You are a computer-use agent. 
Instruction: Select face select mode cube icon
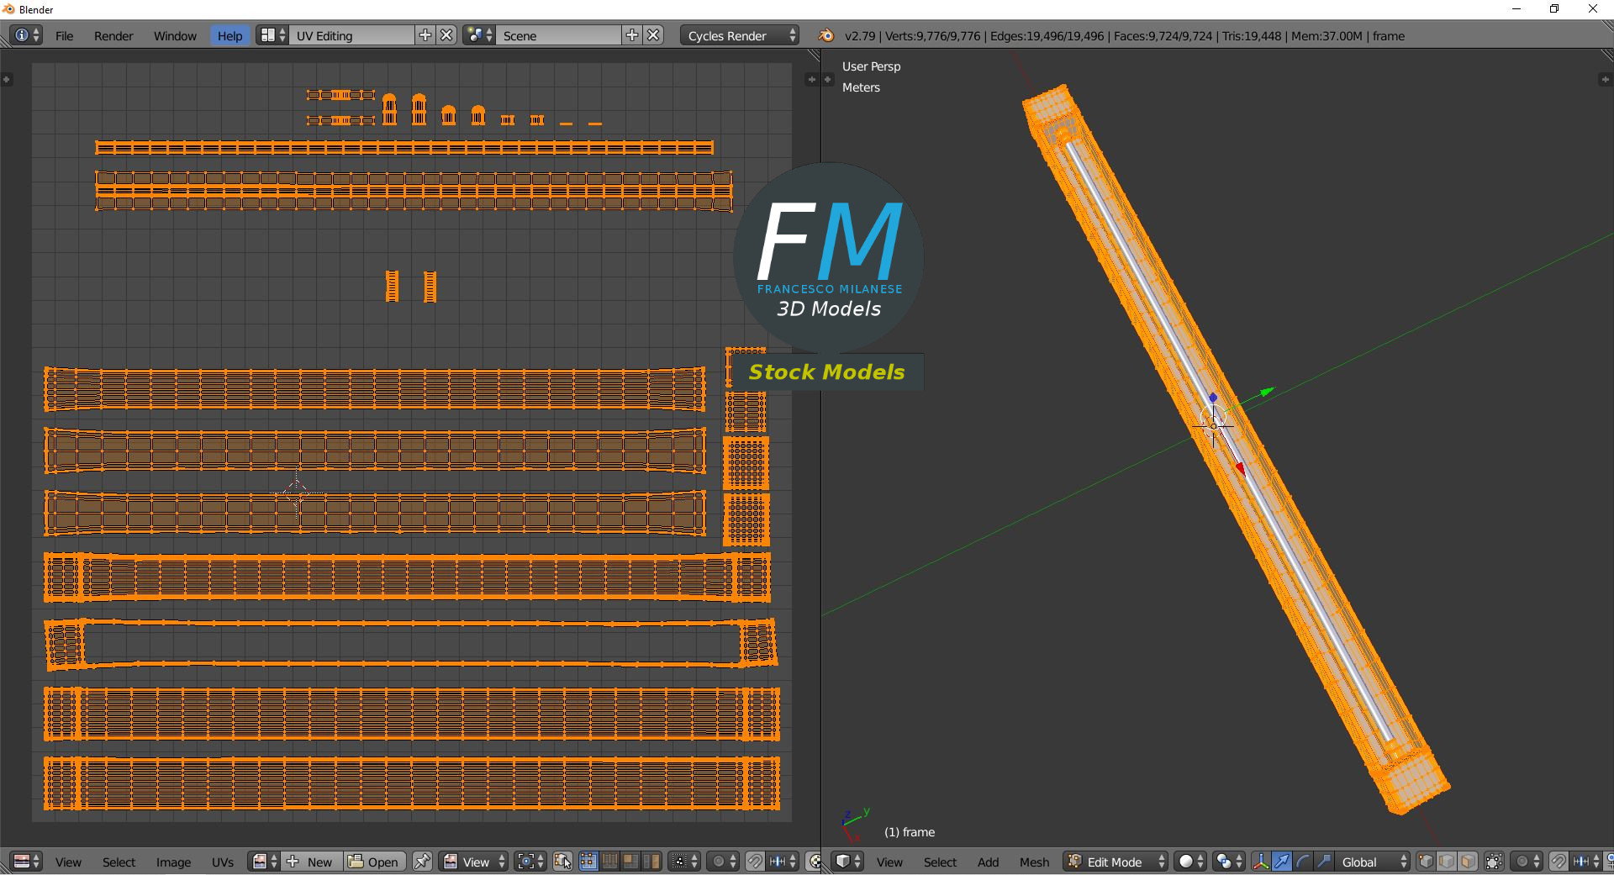coord(1468,862)
